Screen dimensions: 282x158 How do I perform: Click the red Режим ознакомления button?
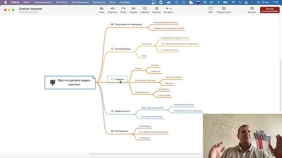[270, 10]
